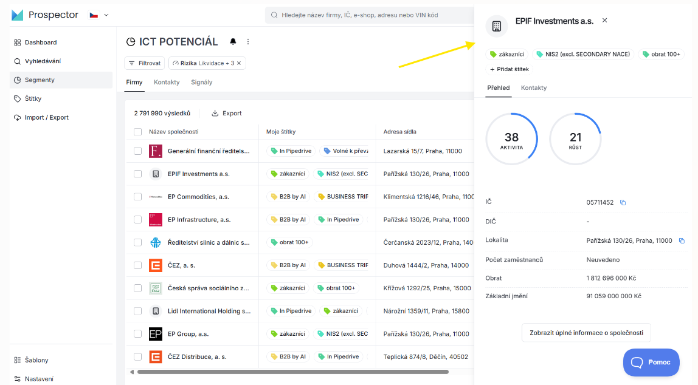This screenshot has width=698, height=385.
Task: Click the Aktivita 38 score gauge
Action: pos(511,139)
